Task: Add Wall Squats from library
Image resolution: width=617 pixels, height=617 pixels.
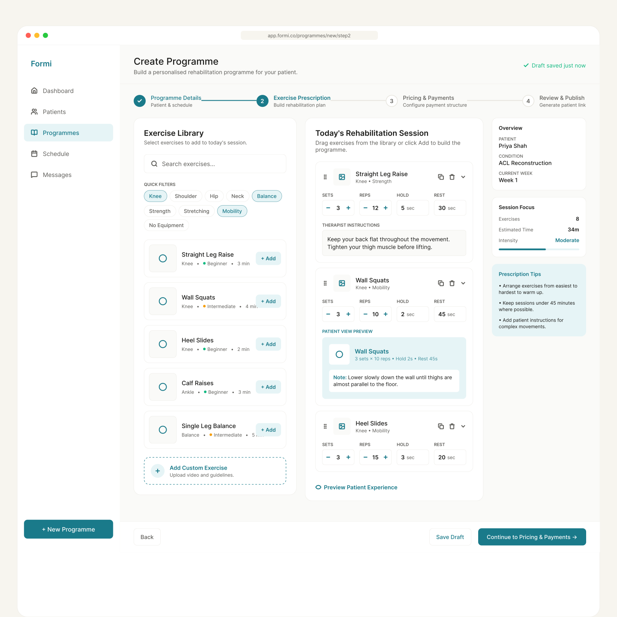Action: (268, 301)
